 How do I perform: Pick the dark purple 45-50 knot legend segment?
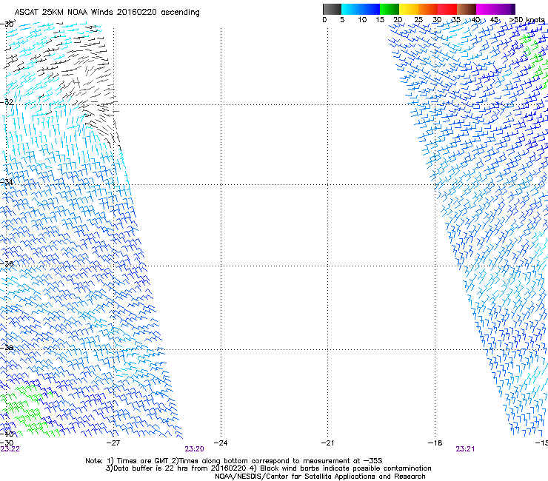pyautogui.click(x=505, y=9)
